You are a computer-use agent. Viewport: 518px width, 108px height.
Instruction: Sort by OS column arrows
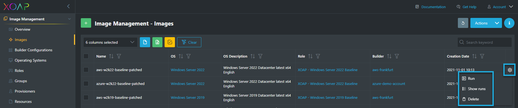pos(181,56)
